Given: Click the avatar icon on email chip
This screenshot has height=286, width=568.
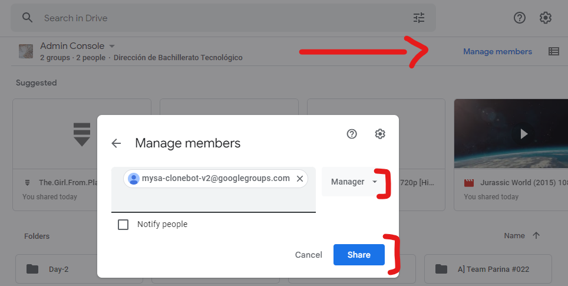Looking at the screenshot, I should [134, 179].
